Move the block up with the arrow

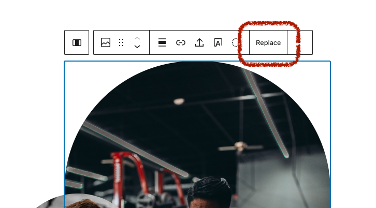pyautogui.click(x=137, y=39)
